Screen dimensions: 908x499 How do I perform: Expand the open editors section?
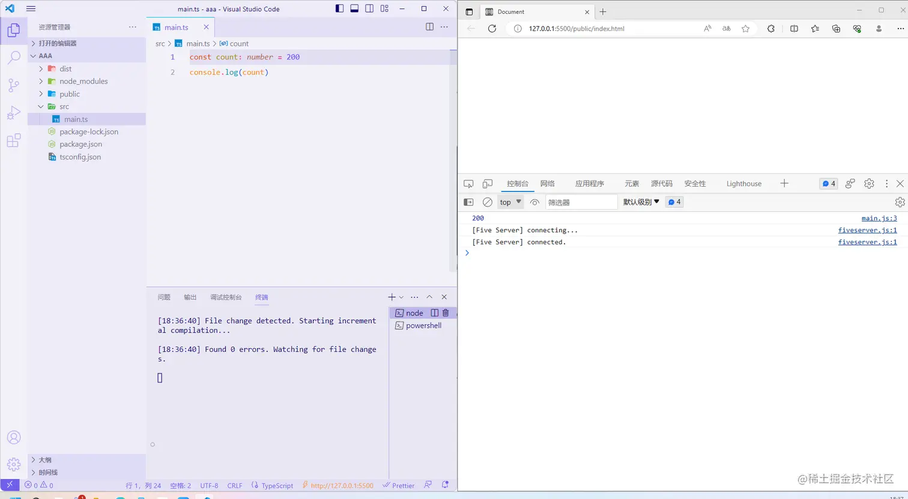(87, 43)
